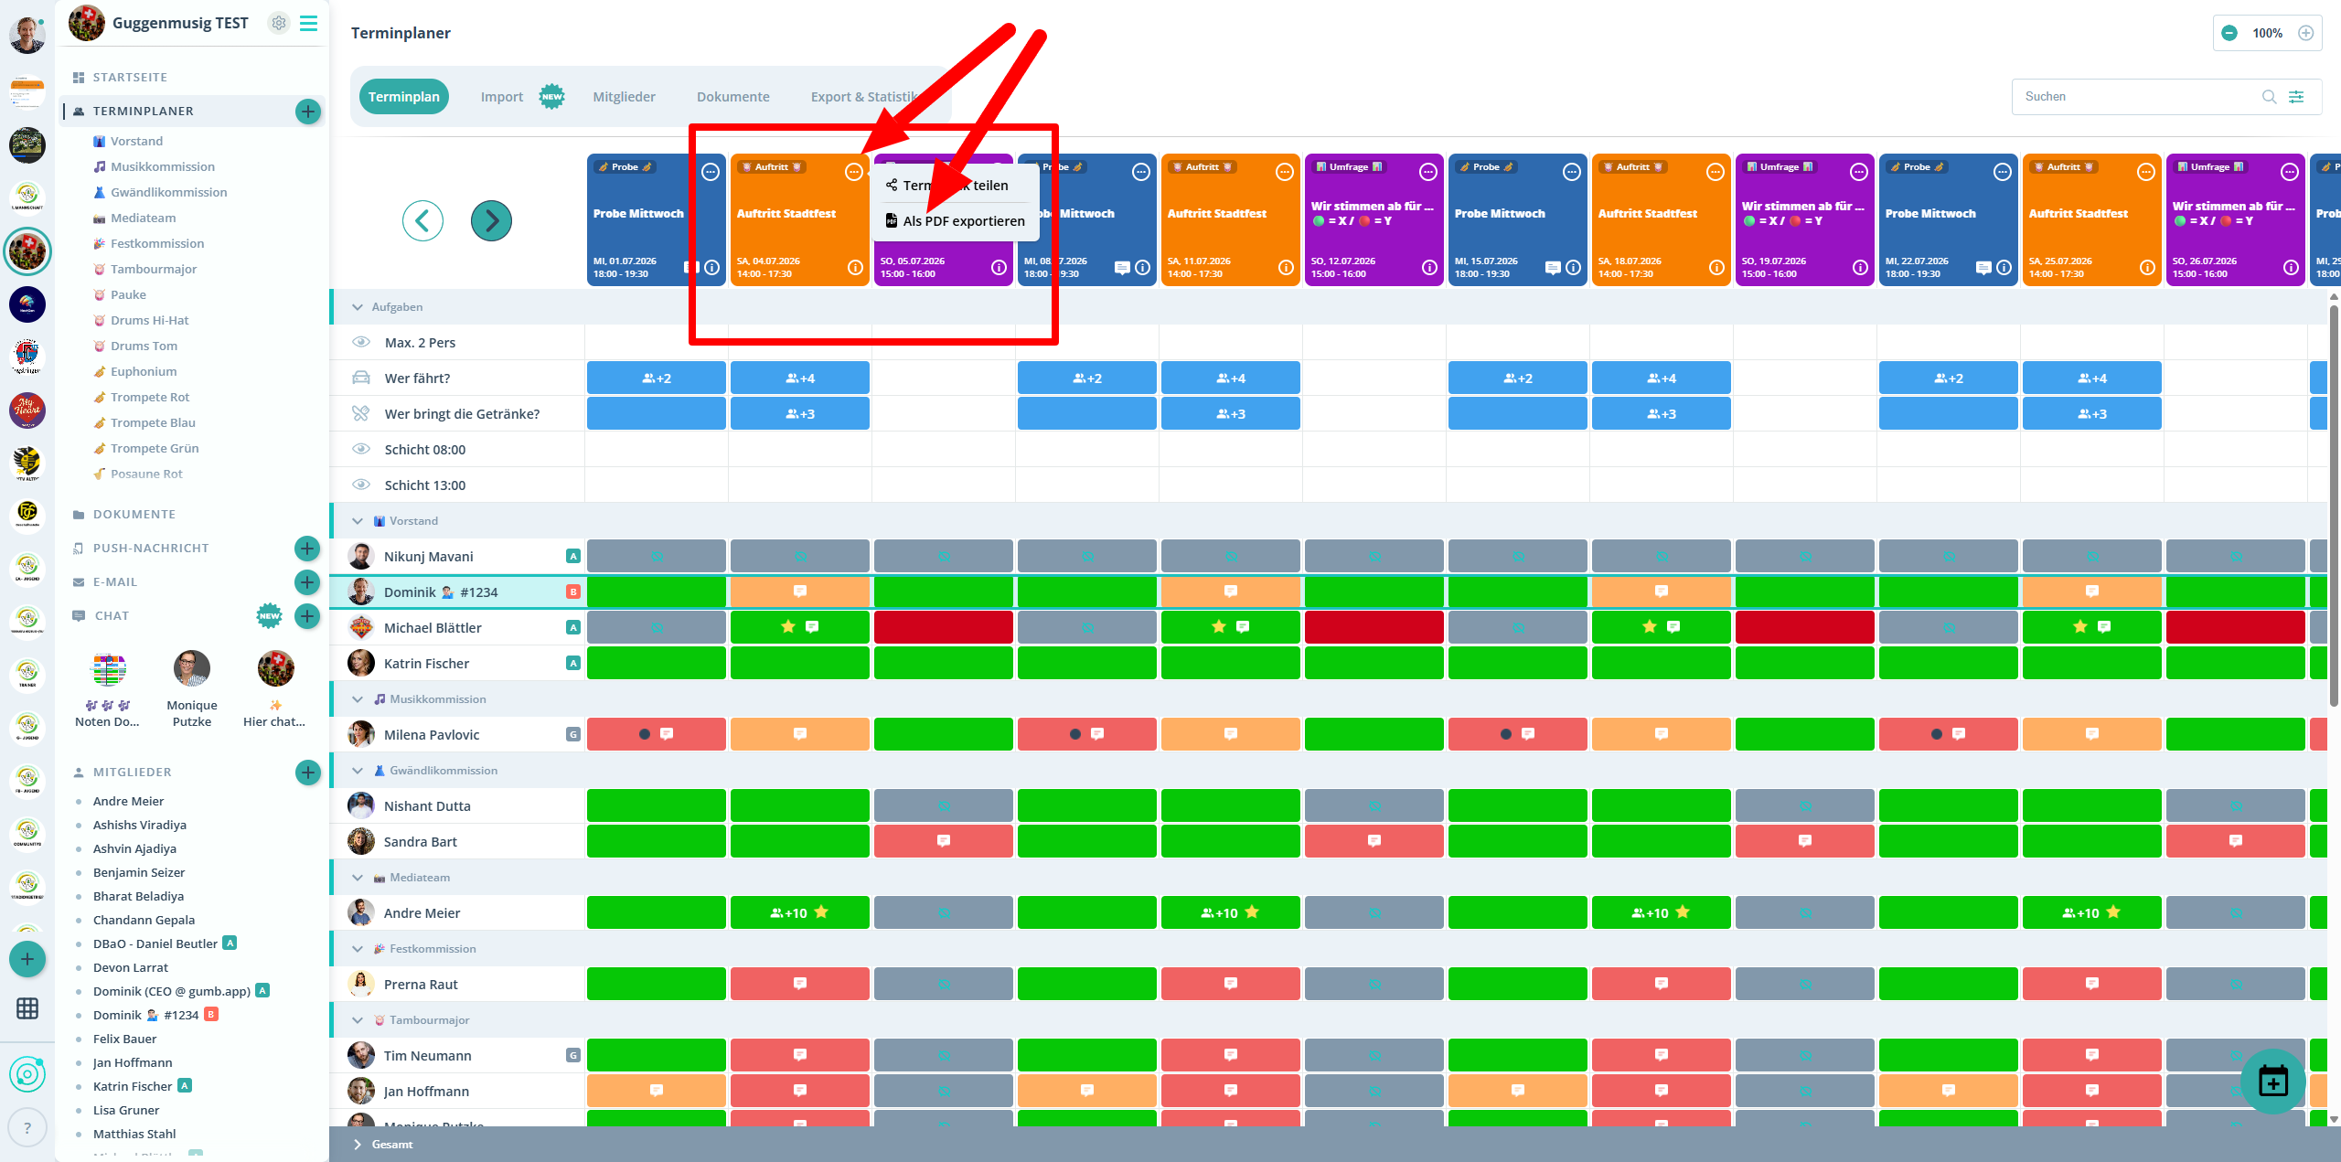Open options menu on Umfrage 12.07.2026 card

tap(1428, 172)
